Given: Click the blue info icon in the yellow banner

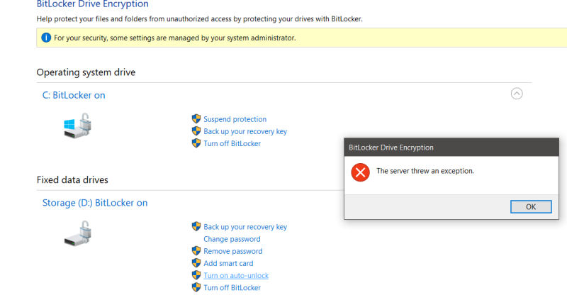Looking at the screenshot, I should 46,38.
